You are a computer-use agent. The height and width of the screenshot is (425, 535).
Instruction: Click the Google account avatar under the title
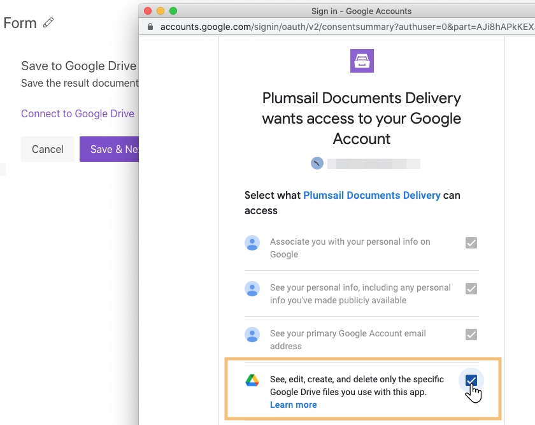point(317,163)
